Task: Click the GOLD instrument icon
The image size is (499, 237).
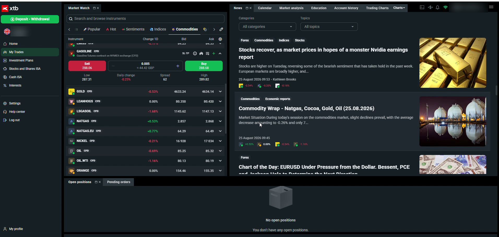Action: pyautogui.click(x=71, y=92)
